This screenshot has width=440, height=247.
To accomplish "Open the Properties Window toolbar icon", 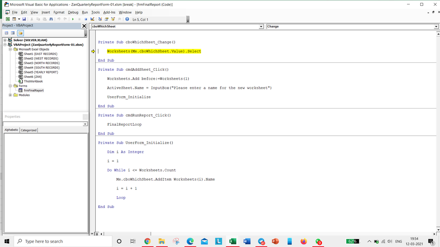I will (107, 19).
